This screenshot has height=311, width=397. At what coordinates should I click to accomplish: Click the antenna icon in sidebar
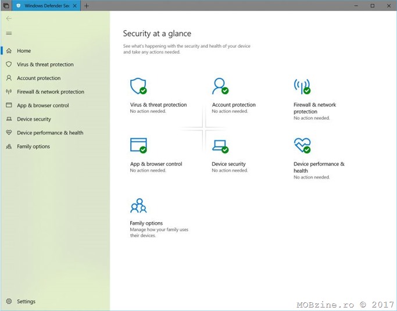coord(9,92)
